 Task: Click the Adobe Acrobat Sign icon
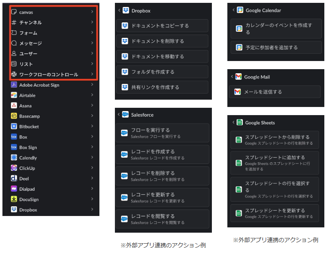pyautogui.click(x=14, y=85)
